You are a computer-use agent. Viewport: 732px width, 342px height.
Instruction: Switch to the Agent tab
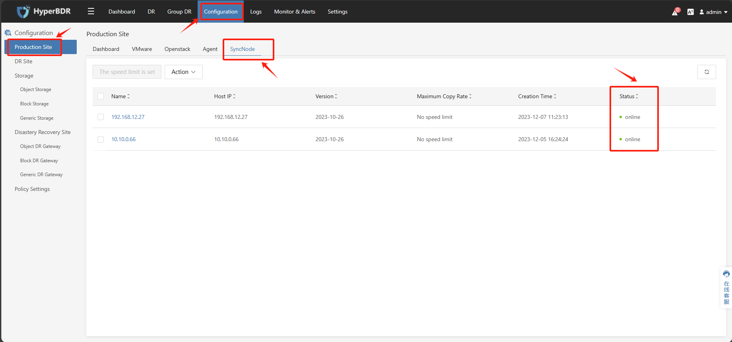[x=210, y=49]
